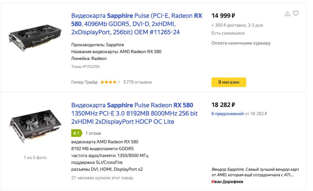Click the 14 999 ₽ price
Screen dimensions: 313x191
pyautogui.click(x=223, y=15)
